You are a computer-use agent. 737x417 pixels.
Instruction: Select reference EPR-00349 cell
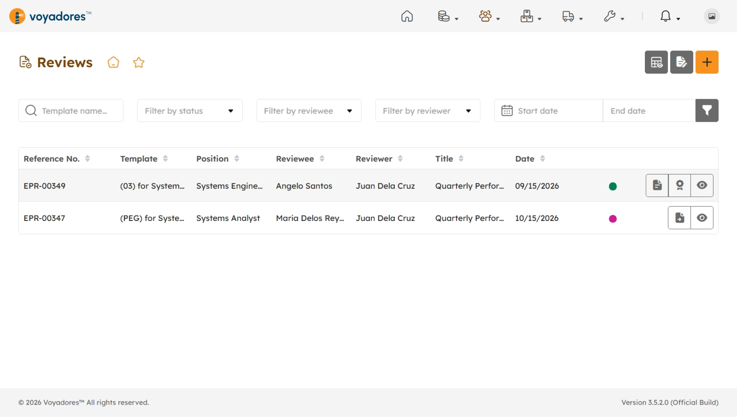pos(44,186)
